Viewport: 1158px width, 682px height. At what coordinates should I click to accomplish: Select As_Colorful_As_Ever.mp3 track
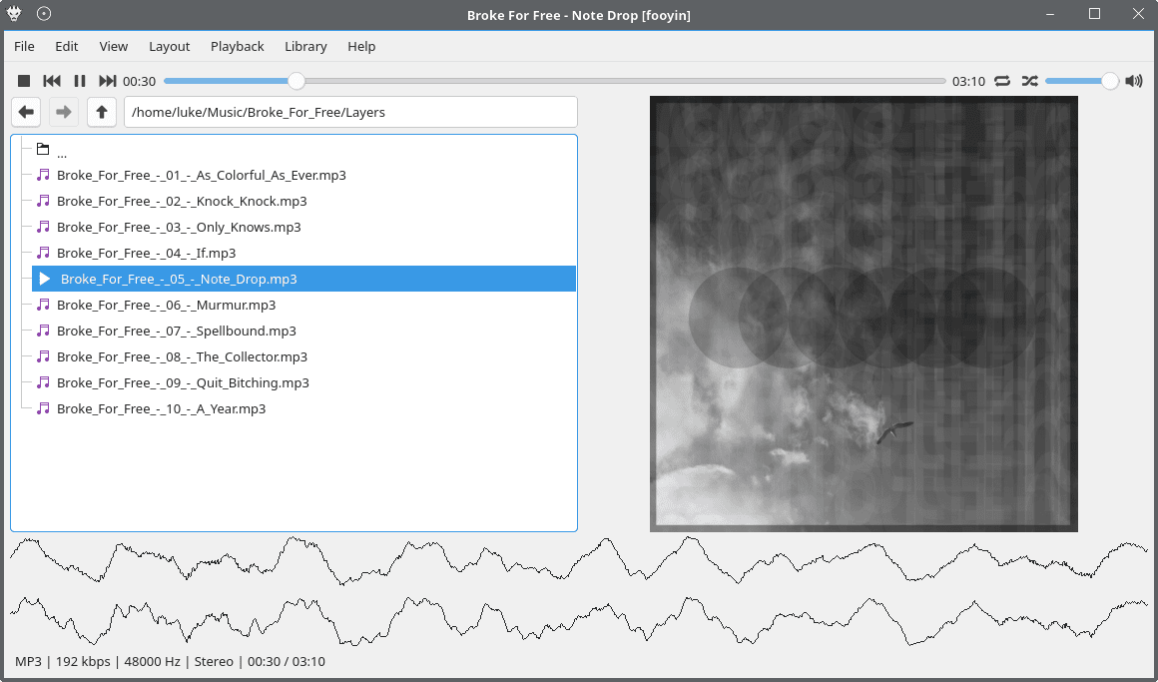pyautogui.click(x=304, y=175)
